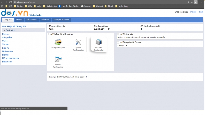Switch to the Trang chủ tab
The image size is (205, 115).
(x=7, y=20)
